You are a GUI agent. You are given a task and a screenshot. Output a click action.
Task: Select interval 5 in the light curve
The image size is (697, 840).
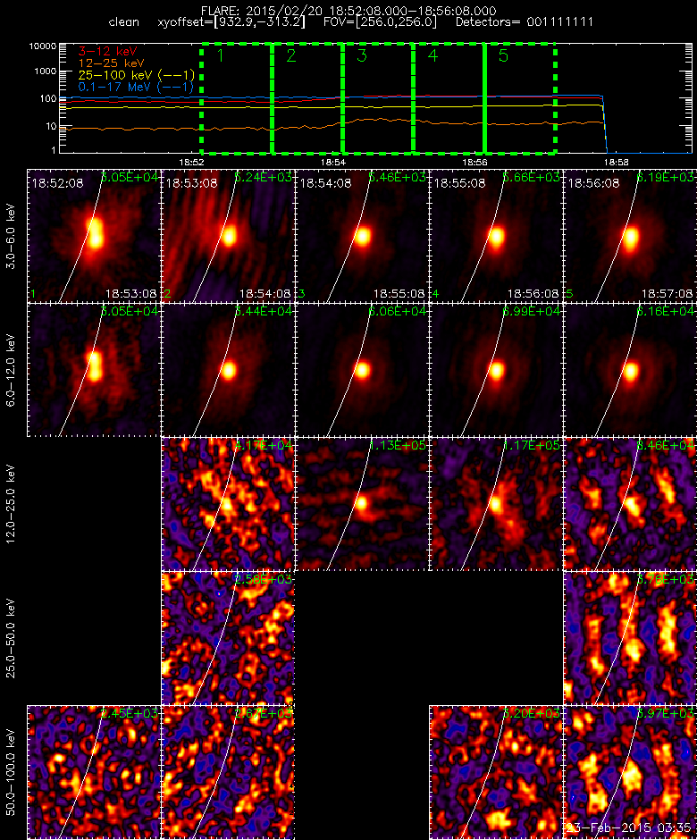520,98
